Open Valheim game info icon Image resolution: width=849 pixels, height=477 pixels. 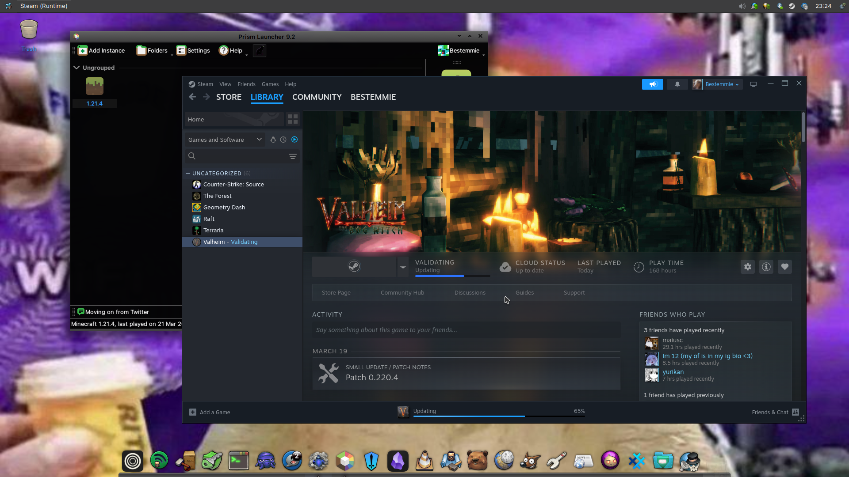(766, 267)
